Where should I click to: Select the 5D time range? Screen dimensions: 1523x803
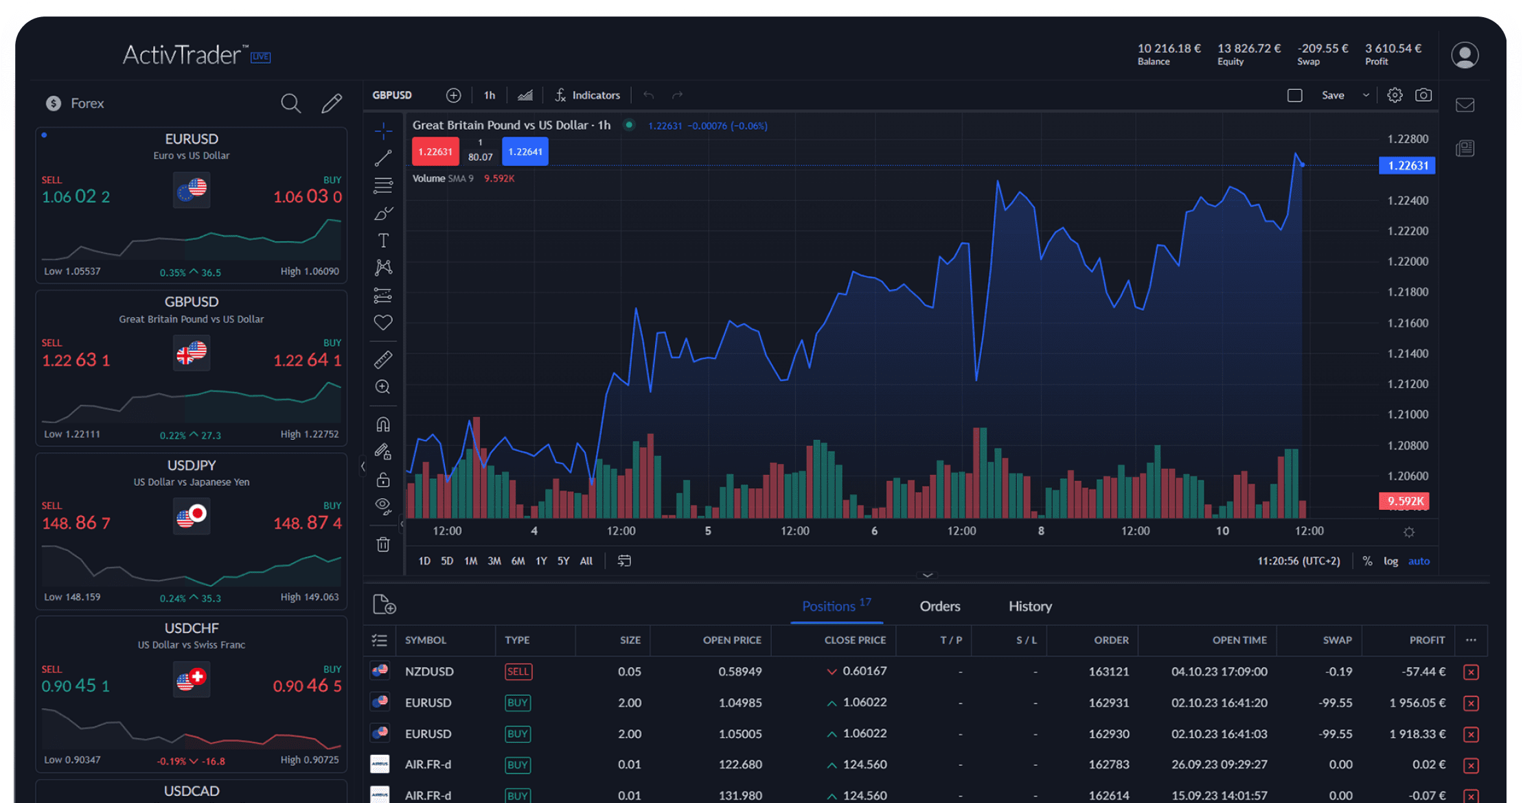(x=447, y=561)
